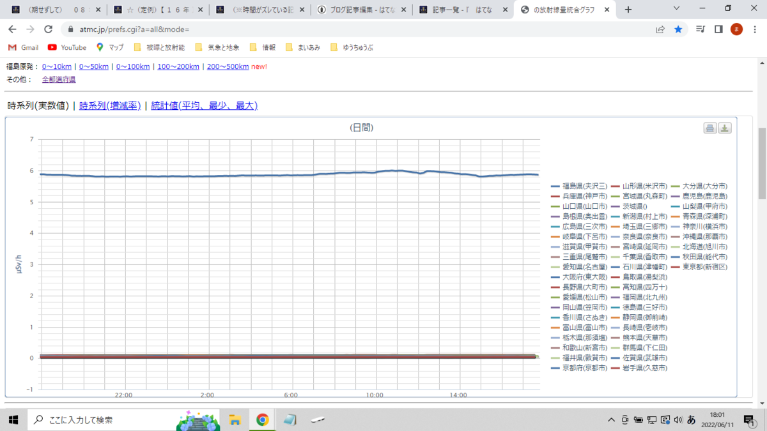Click the Chrome icon in taskbar
767x431 pixels.
262,420
